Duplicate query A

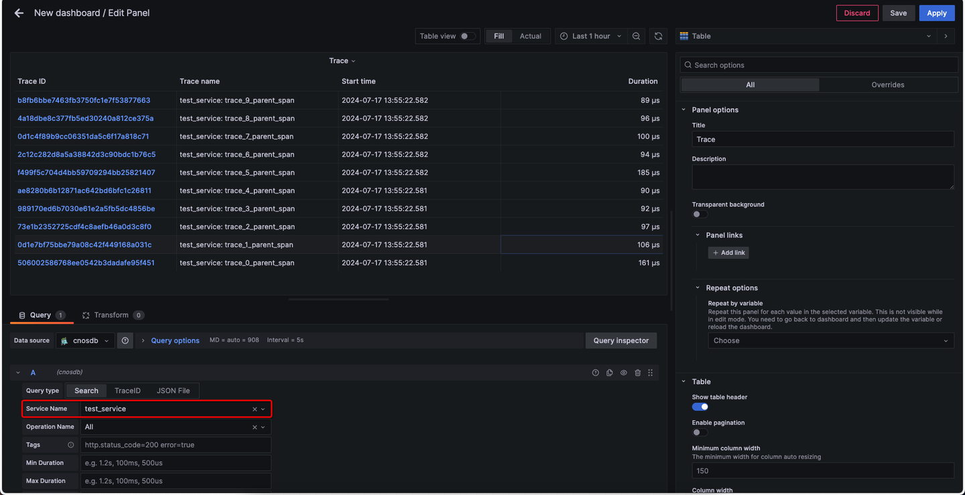click(x=609, y=373)
